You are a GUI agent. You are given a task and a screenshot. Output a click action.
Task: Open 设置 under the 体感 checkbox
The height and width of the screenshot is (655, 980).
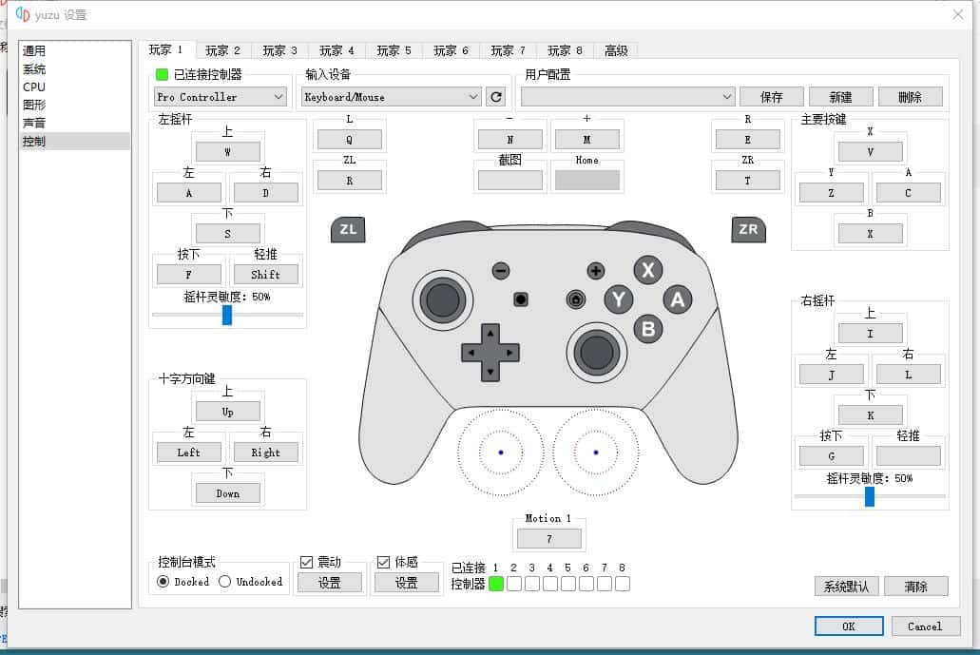pos(406,583)
